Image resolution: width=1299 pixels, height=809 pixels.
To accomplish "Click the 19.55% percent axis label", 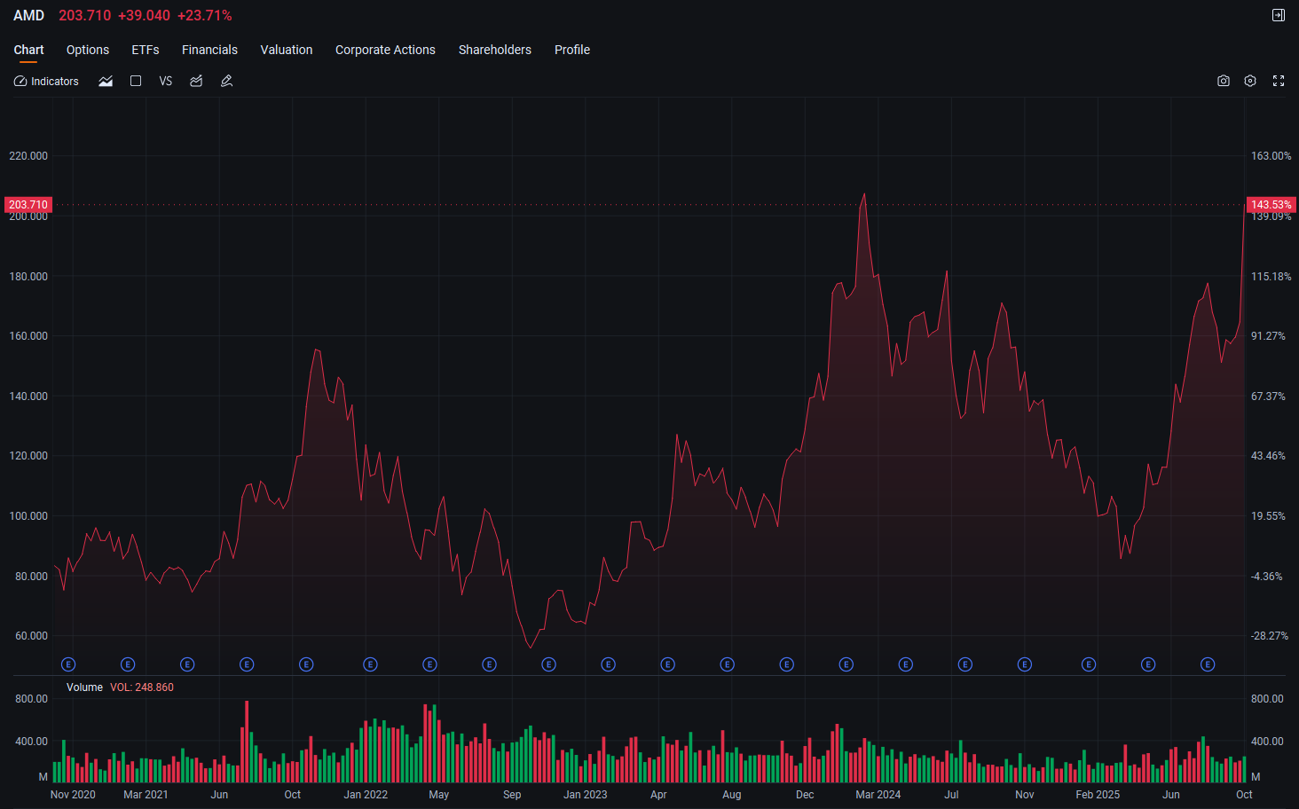I will pos(1268,516).
